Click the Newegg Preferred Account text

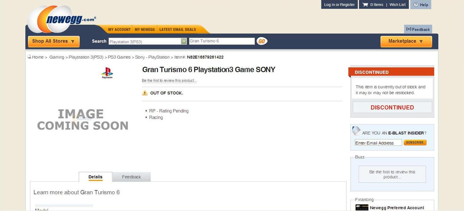click(397, 208)
